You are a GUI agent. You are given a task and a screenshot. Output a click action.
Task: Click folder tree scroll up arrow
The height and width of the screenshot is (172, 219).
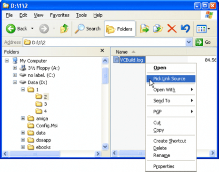(105, 61)
